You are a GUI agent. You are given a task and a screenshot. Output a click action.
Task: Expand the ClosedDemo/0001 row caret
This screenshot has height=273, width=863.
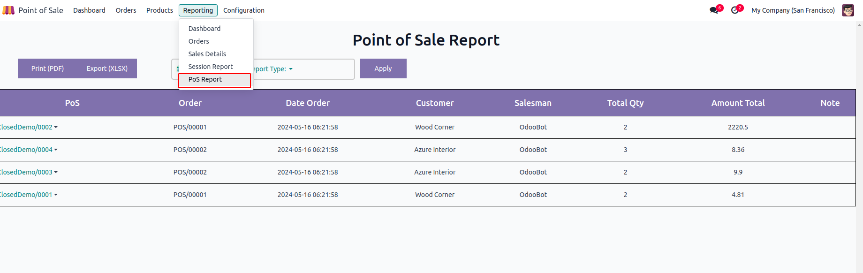point(56,195)
